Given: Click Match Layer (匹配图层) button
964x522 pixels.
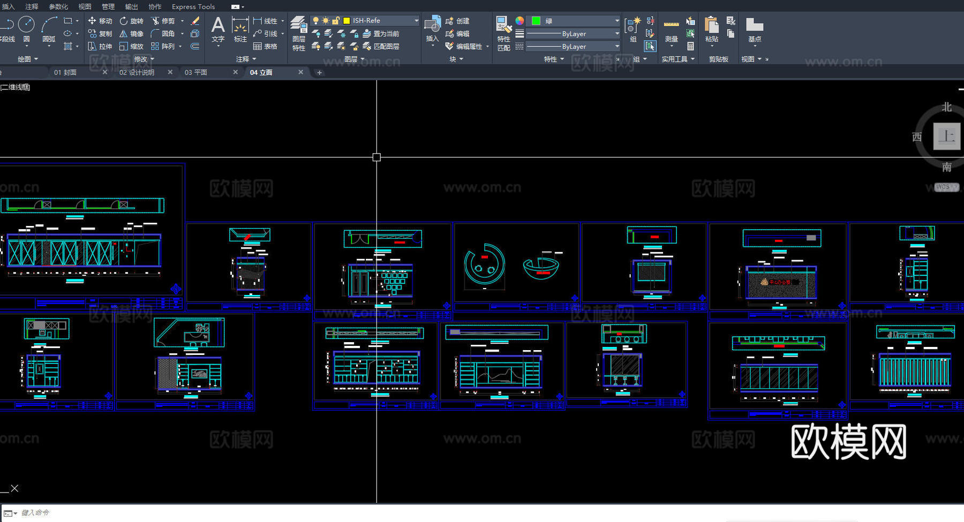Looking at the screenshot, I should click(x=381, y=47).
